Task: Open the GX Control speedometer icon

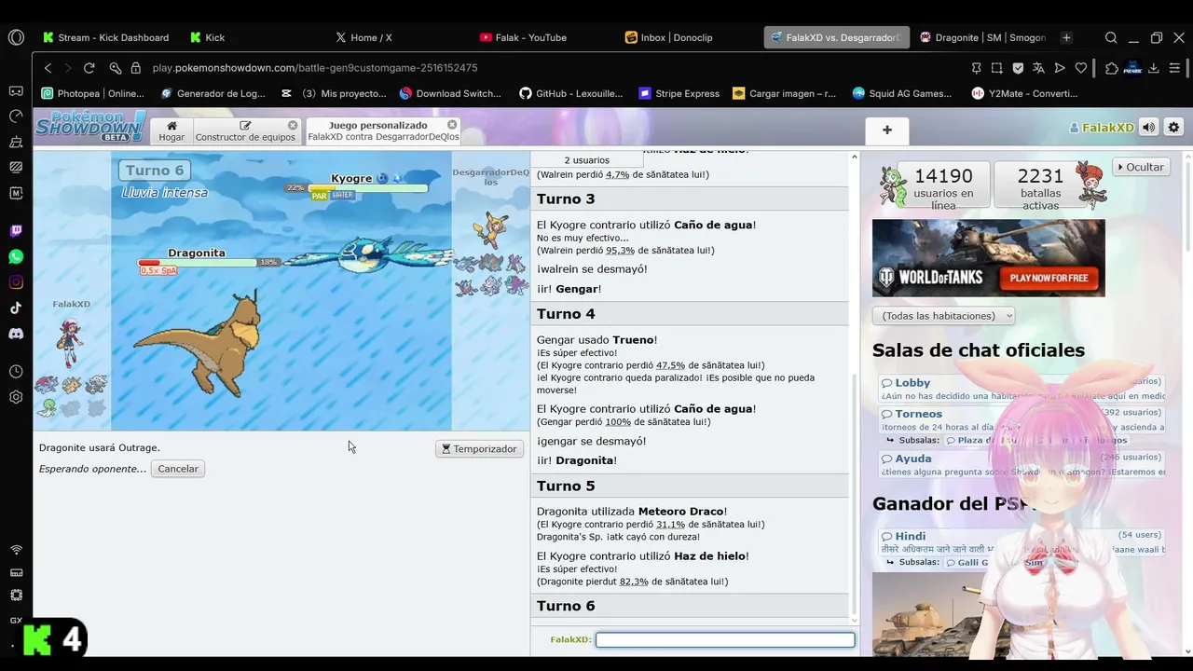Action: [16, 116]
